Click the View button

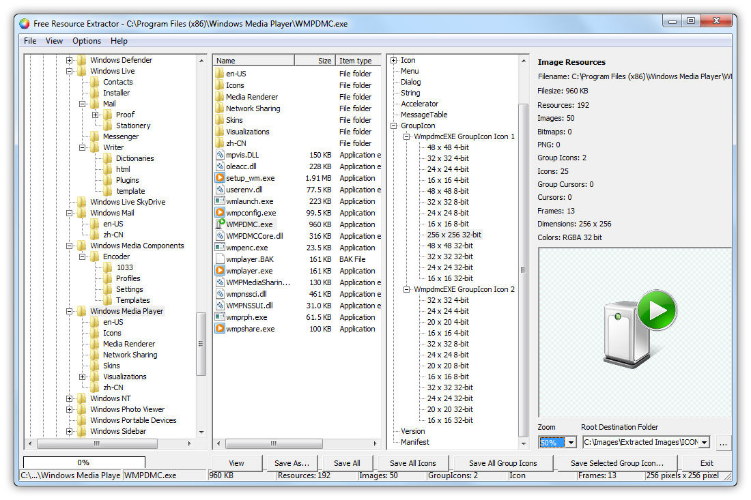coord(237,463)
